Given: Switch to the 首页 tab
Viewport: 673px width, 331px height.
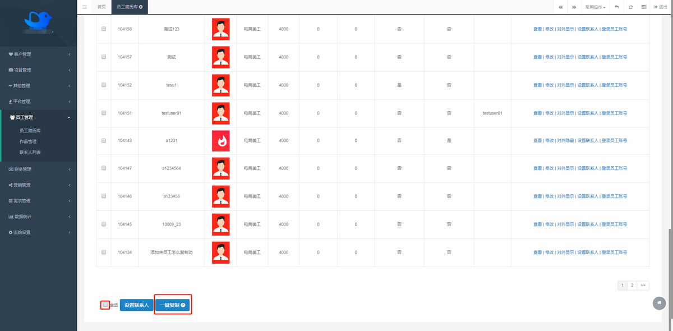Looking at the screenshot, I should pos(102,7).
